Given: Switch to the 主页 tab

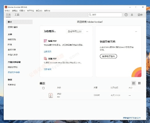Looking at the screenshot, I should [x=8, y=15].
